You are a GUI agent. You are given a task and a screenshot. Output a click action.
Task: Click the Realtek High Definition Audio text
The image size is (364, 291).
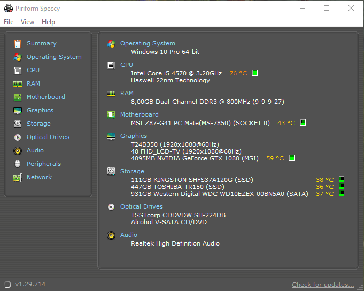coord(175,243)
